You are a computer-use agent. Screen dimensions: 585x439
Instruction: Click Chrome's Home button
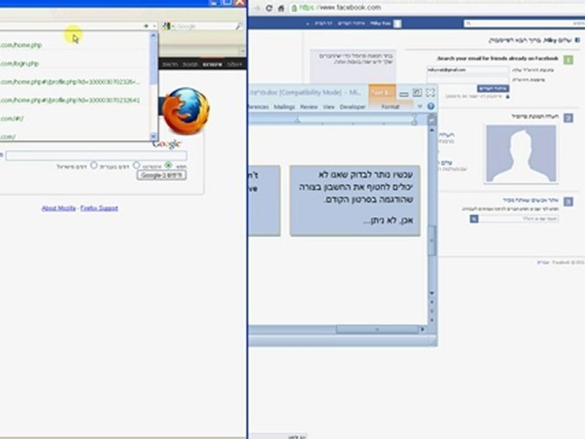[x=281, y=8]
